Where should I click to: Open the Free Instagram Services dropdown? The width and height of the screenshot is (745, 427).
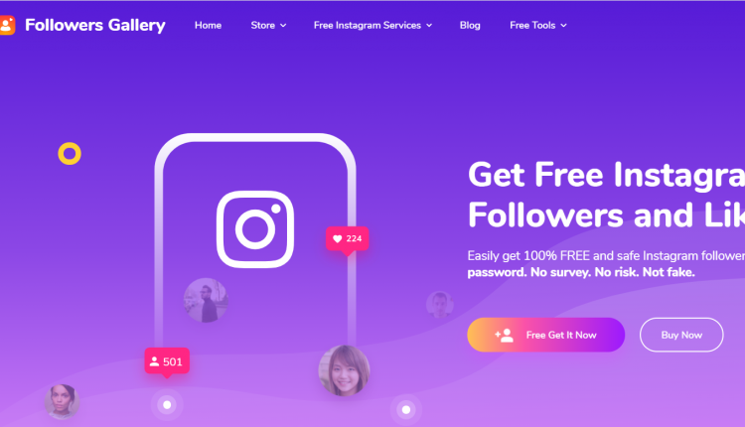click(x=372, y=25)
